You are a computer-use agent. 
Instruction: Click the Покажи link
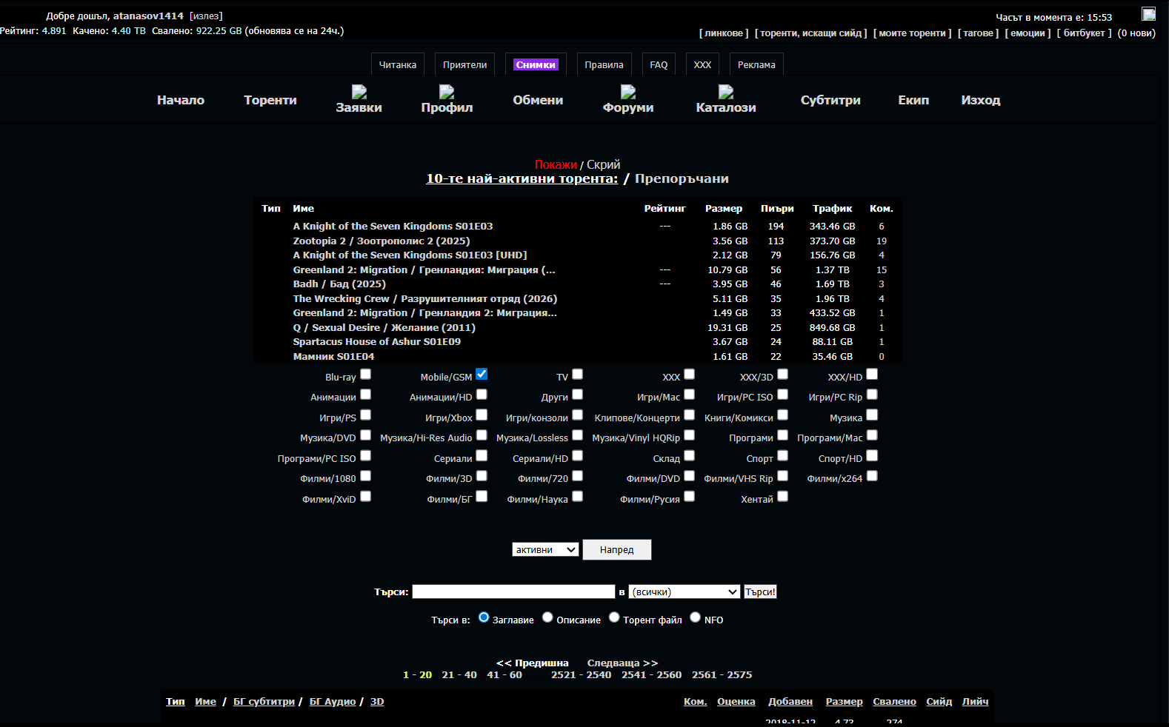[x=556, y=165]
